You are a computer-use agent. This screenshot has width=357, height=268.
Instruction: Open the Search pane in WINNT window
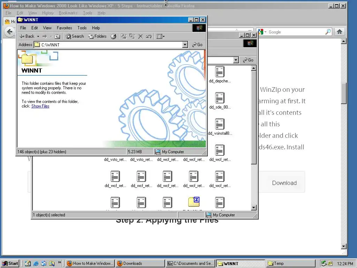[x=75, y=36]
